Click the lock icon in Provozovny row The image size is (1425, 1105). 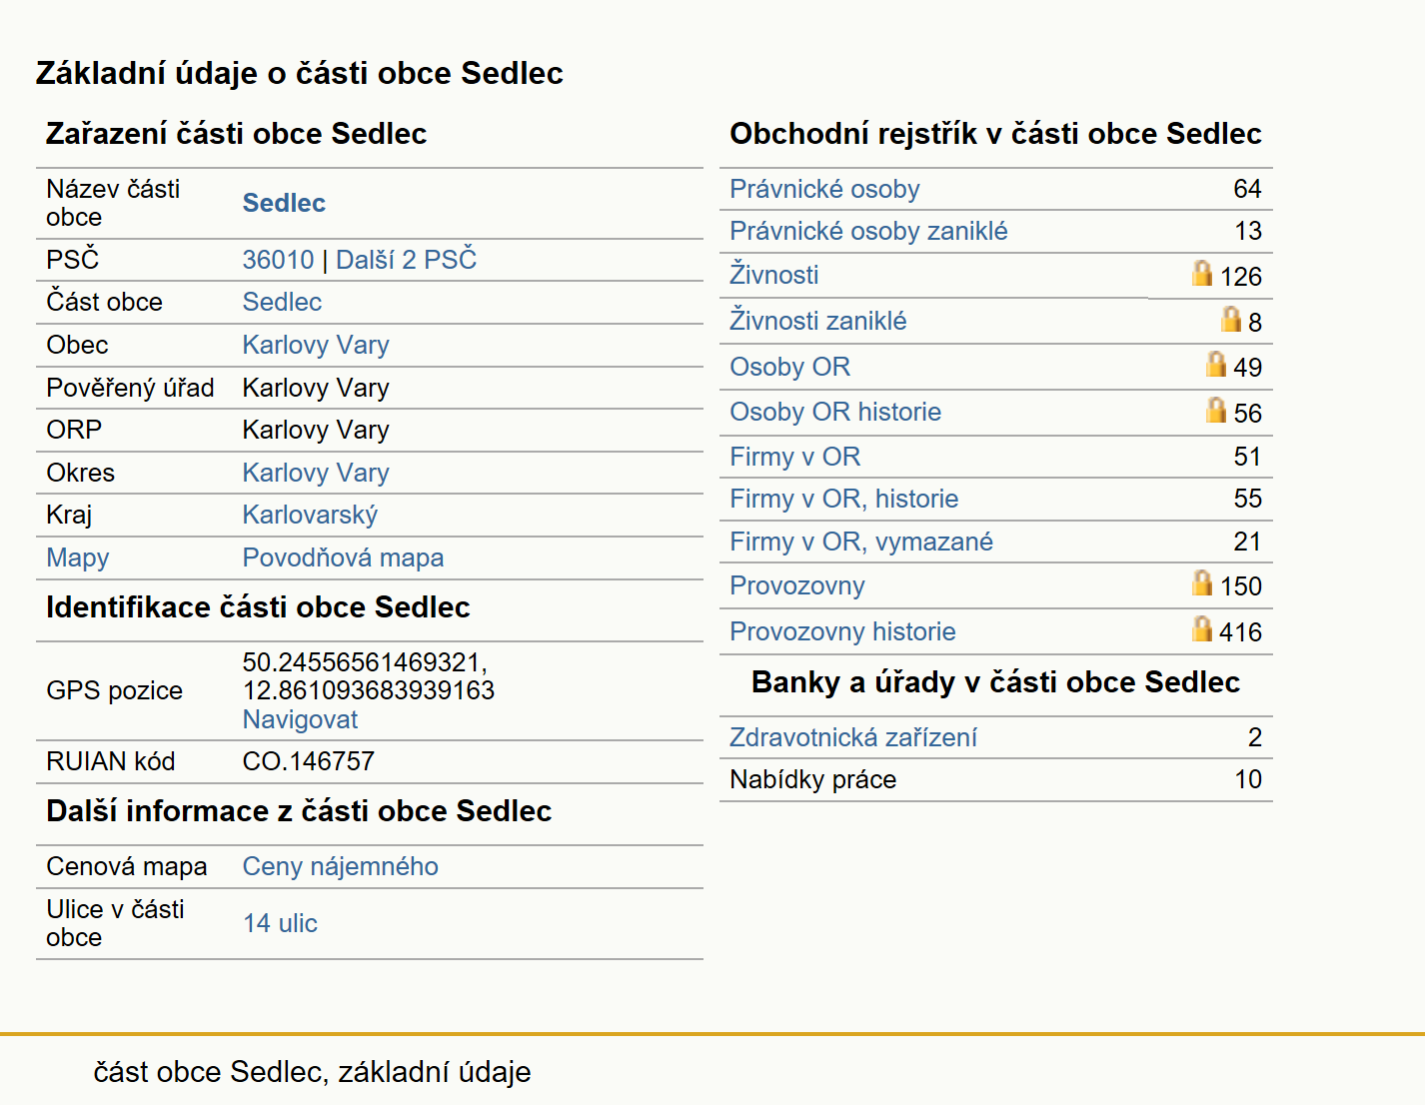pos(1202,582)
